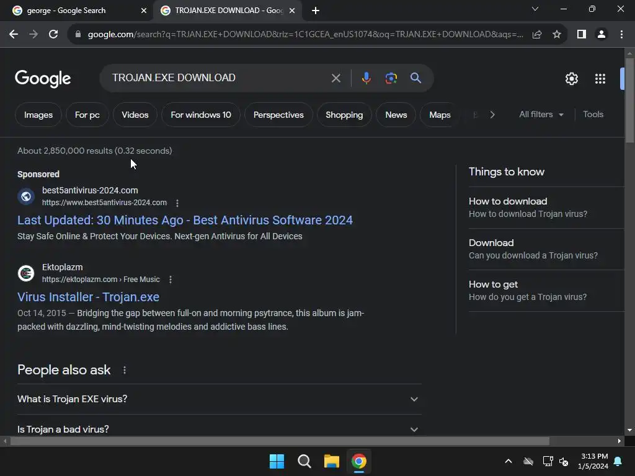
Task: Click the browser forward arrow
Action: (33, 35)
